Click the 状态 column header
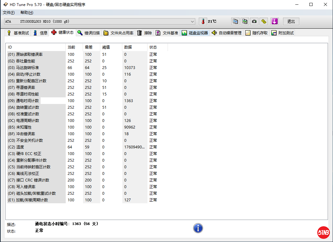This screenshot has width=333, height=242. 153,47
